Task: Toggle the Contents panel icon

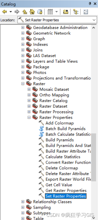Action: 76,12
